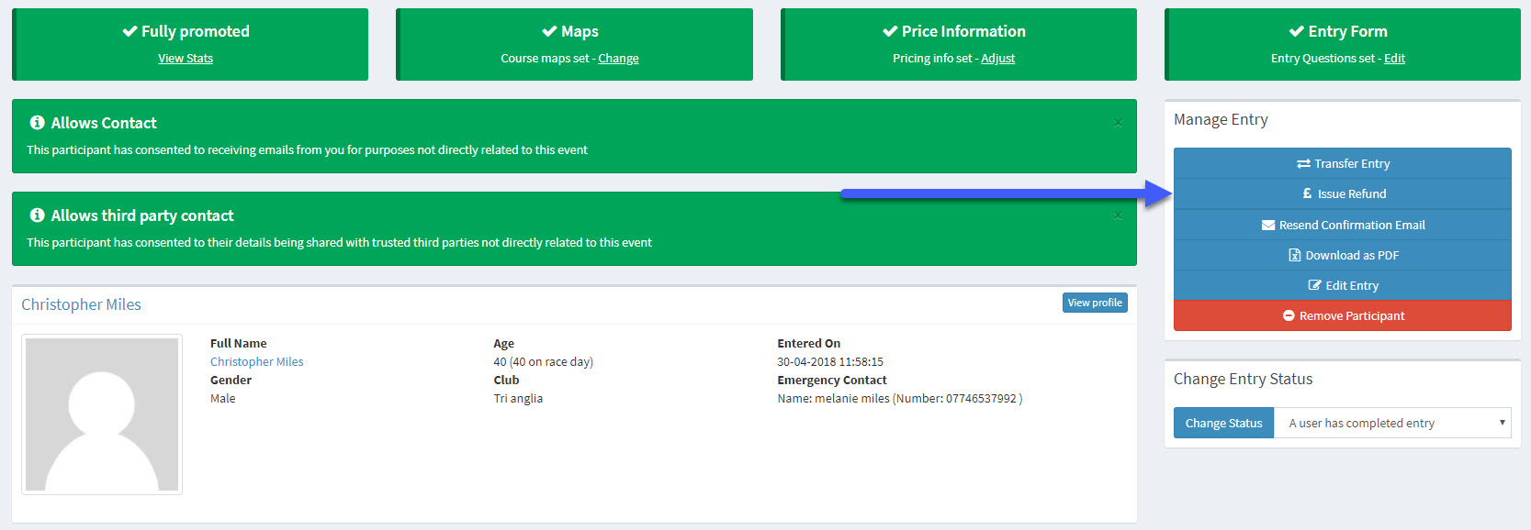Viewport: 1531px width, 530px height.
Task: Open the View Stats link
Action: (186, 59)
